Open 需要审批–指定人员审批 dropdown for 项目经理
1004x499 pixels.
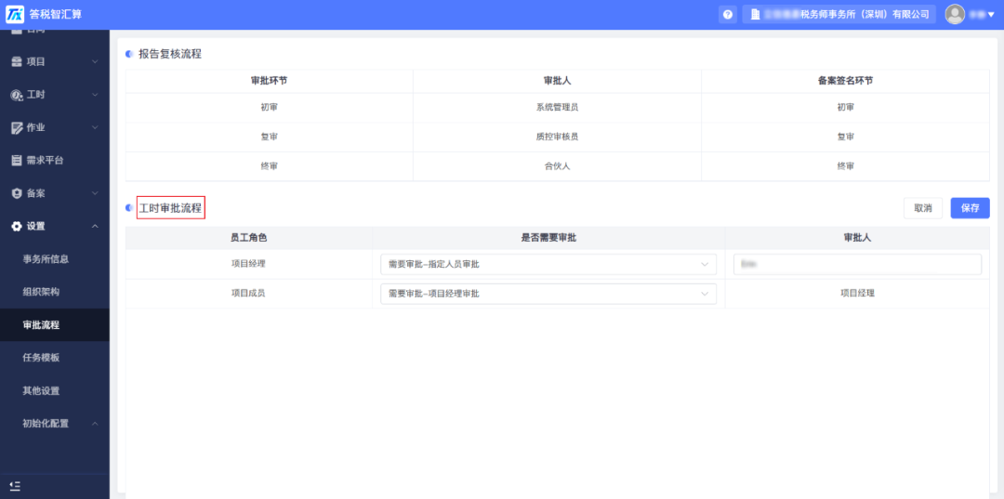(548, 264)
